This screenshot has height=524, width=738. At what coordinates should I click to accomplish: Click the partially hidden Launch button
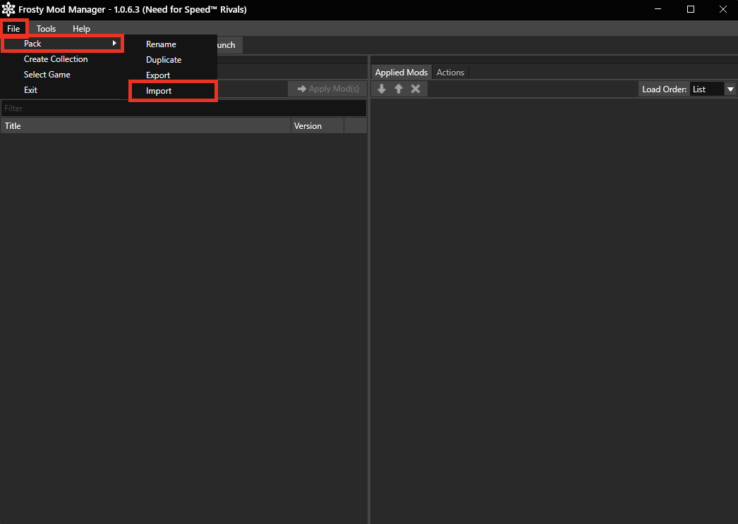tap(230, 45)
